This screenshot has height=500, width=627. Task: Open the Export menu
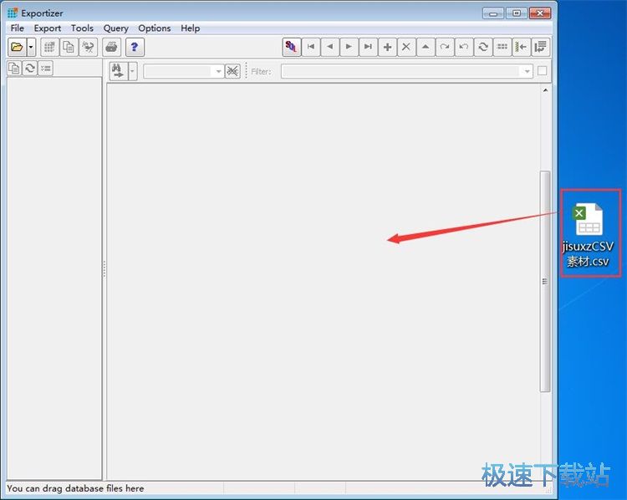click(x=47, y=28)
